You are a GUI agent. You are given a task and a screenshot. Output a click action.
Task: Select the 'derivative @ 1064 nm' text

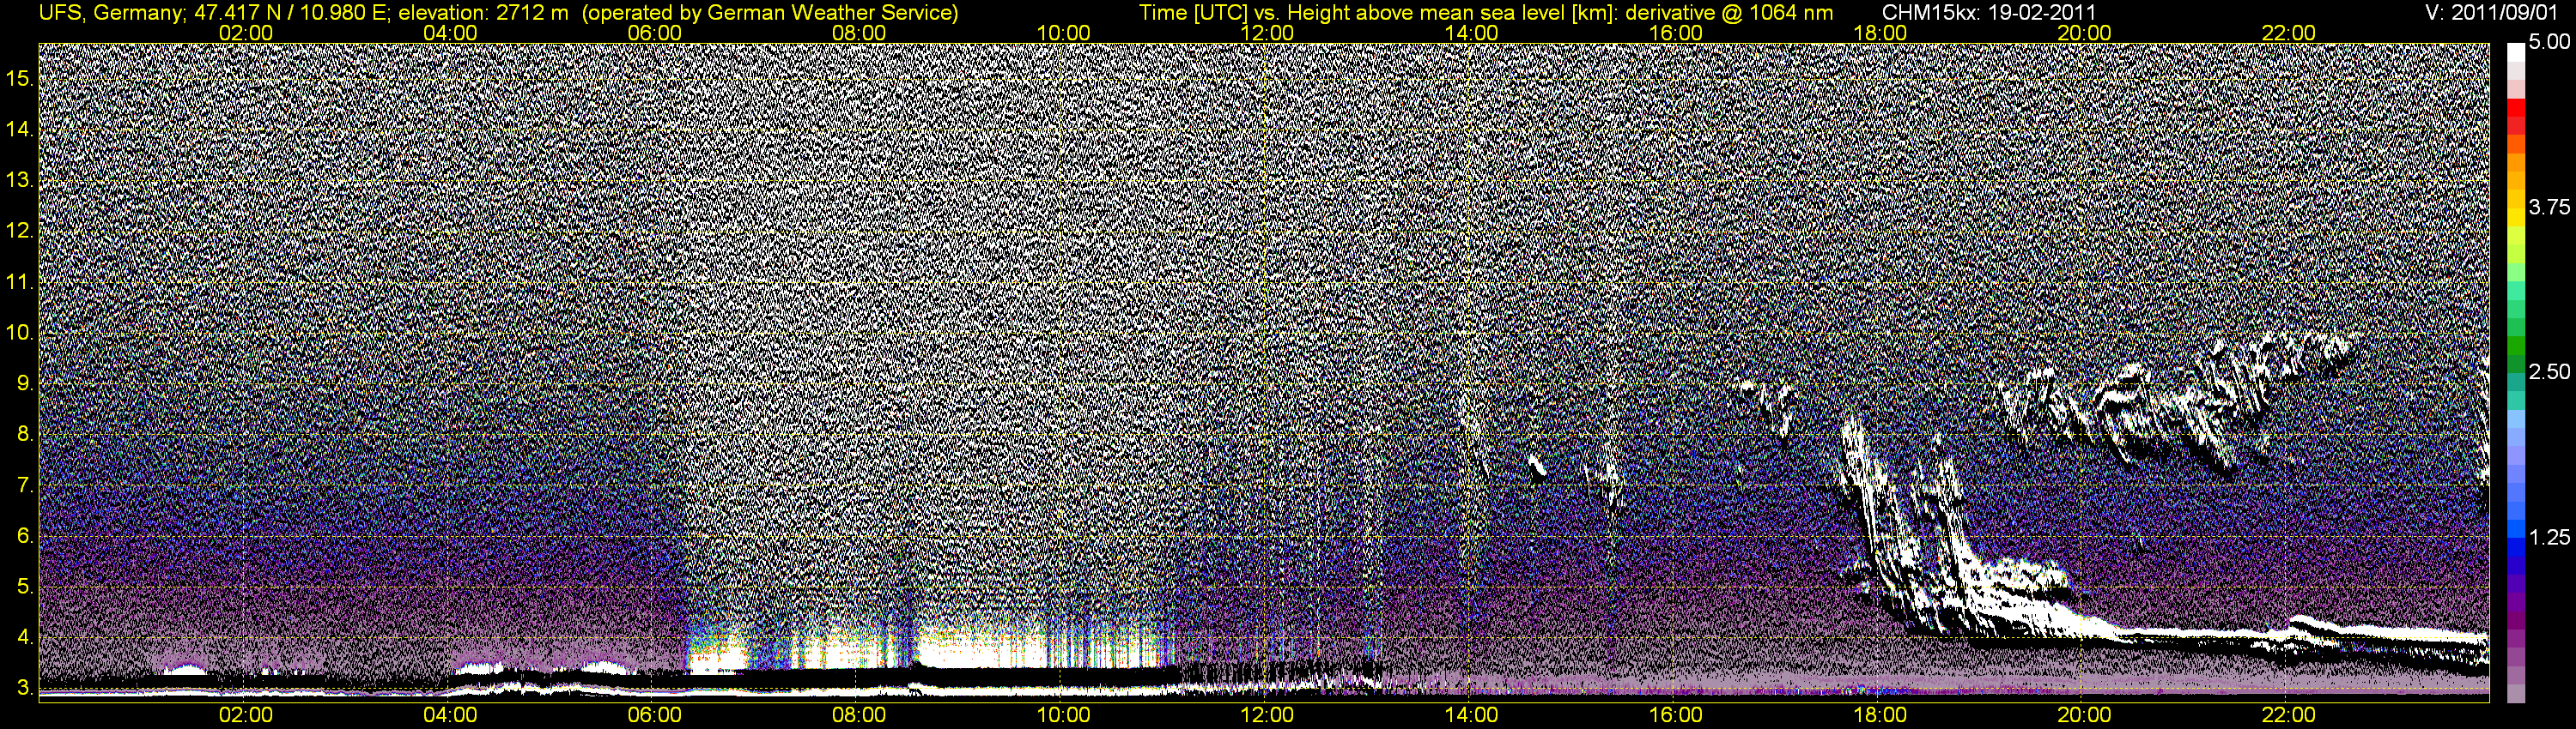(1729, 12)
